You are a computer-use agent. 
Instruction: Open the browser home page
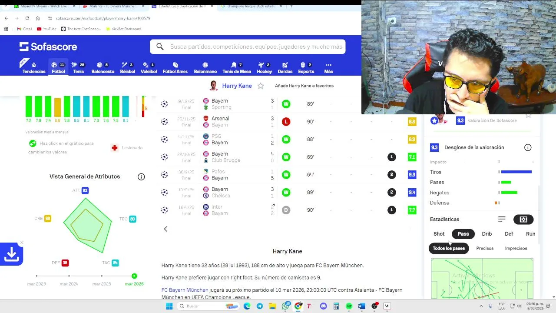(x=38, y=18)
